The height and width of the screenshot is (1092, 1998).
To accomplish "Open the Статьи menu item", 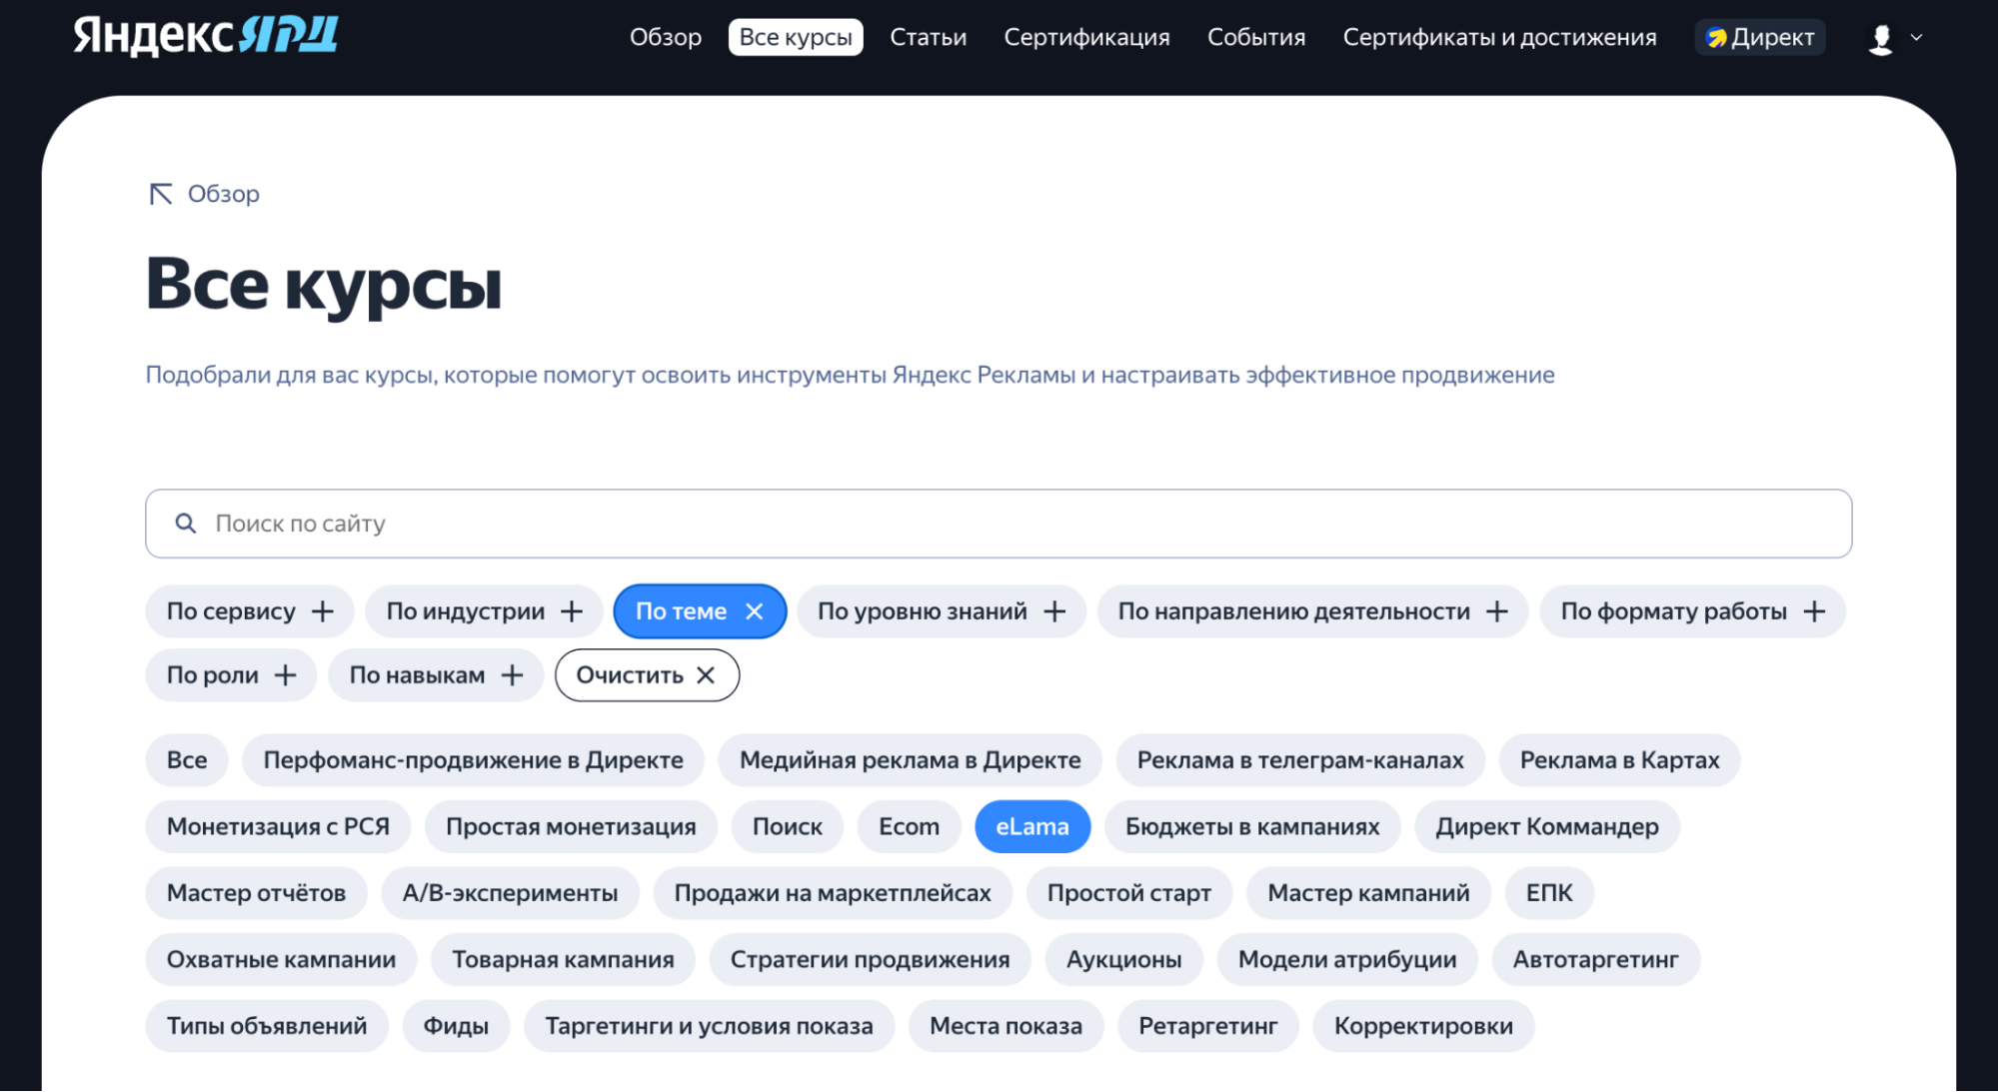I will tap(928, 37).
